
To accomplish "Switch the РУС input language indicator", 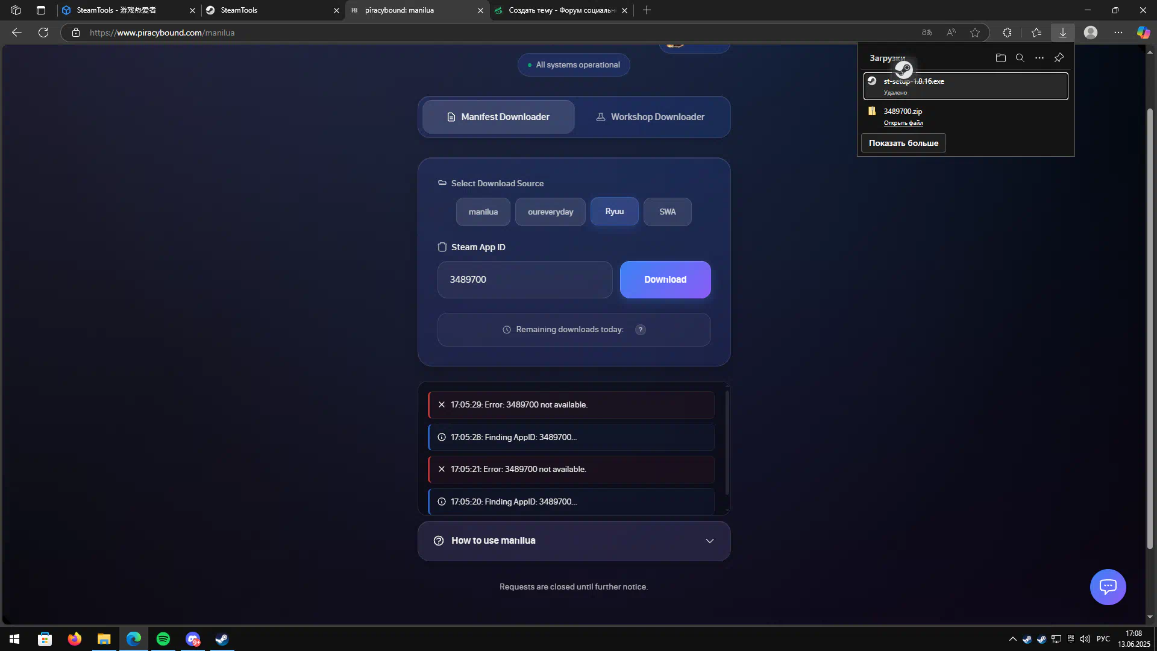I will pyautogui.click(x=1103, y=639).
